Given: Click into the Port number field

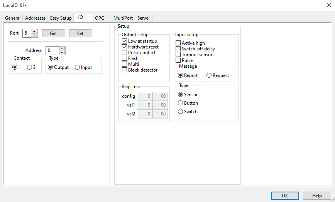Looking at the screenshot, I should click(x=27, y=33).
